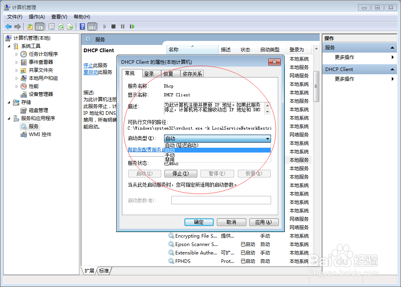Click the Refresh icon in the toolbar
Viewport: 401px width, 287px height.
point(61,26)
